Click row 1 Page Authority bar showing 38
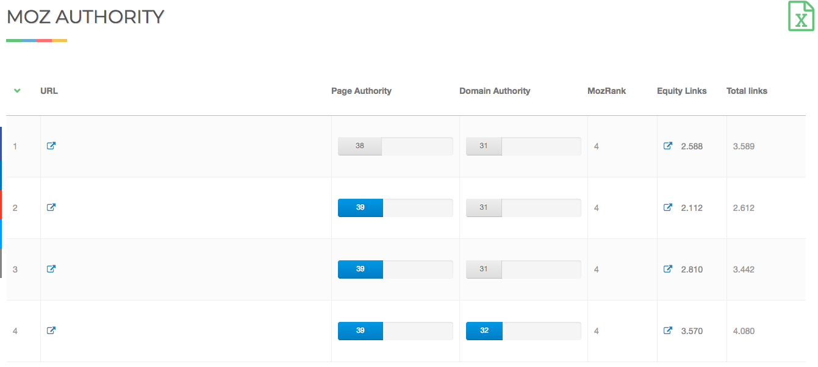 395,146
